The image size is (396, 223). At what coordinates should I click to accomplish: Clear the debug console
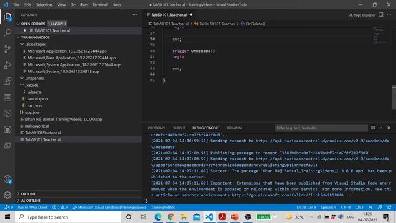pos(372,128)
